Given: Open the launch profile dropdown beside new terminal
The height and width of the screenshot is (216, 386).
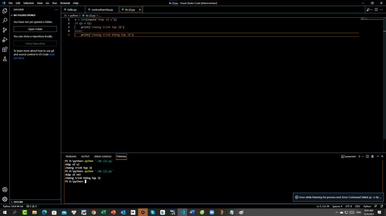Looking at the screenshot, I should coord(363,156).
